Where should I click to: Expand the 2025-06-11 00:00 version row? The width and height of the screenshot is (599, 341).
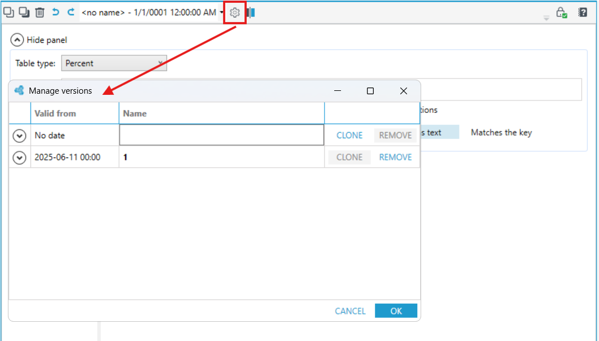[x=20, y=158]
